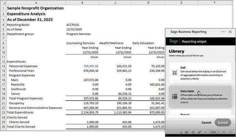The width and height of the screenshot is (236, 137).
Task: Click the 'Reporting Book:' label cell
Action: tap(18, 25)
